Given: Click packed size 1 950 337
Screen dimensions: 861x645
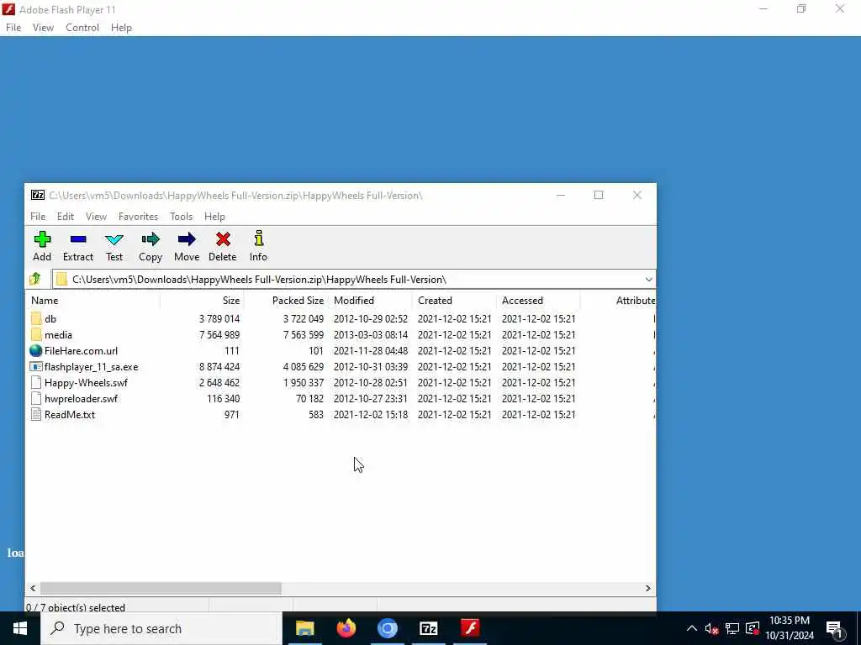Looking at the screenshot, I should pos(303,382).
